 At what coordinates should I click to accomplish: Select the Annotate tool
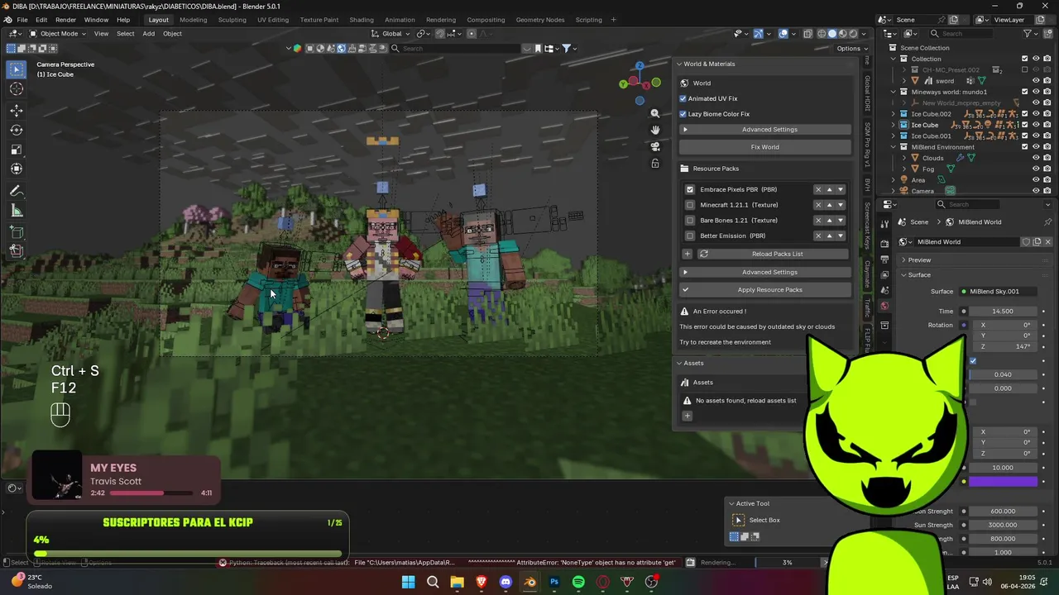pyautogui.click(x=17, y=191)
